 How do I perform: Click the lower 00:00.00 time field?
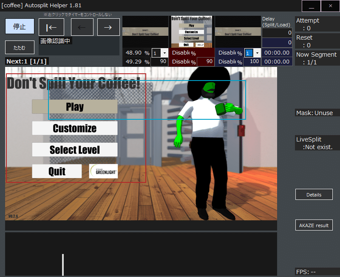click(277, 61)
